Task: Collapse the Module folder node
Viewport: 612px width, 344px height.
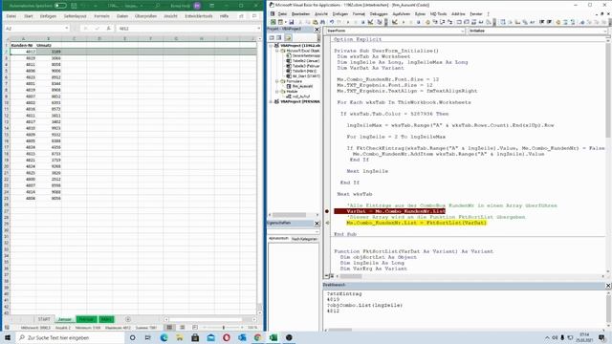Action: pos(277,92)
